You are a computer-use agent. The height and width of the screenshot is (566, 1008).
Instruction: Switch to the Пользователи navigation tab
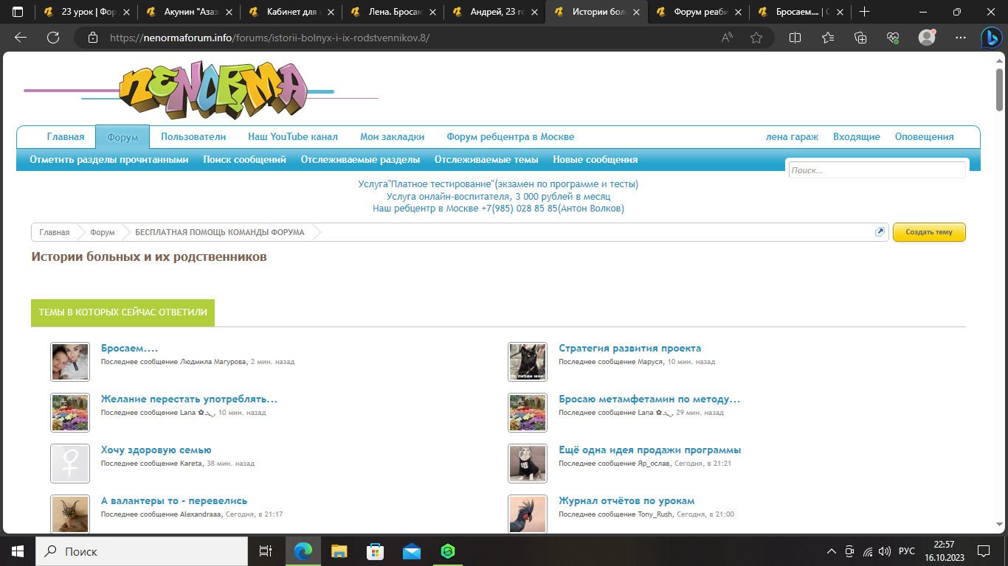pyautogui.click(x=193, y=137)
